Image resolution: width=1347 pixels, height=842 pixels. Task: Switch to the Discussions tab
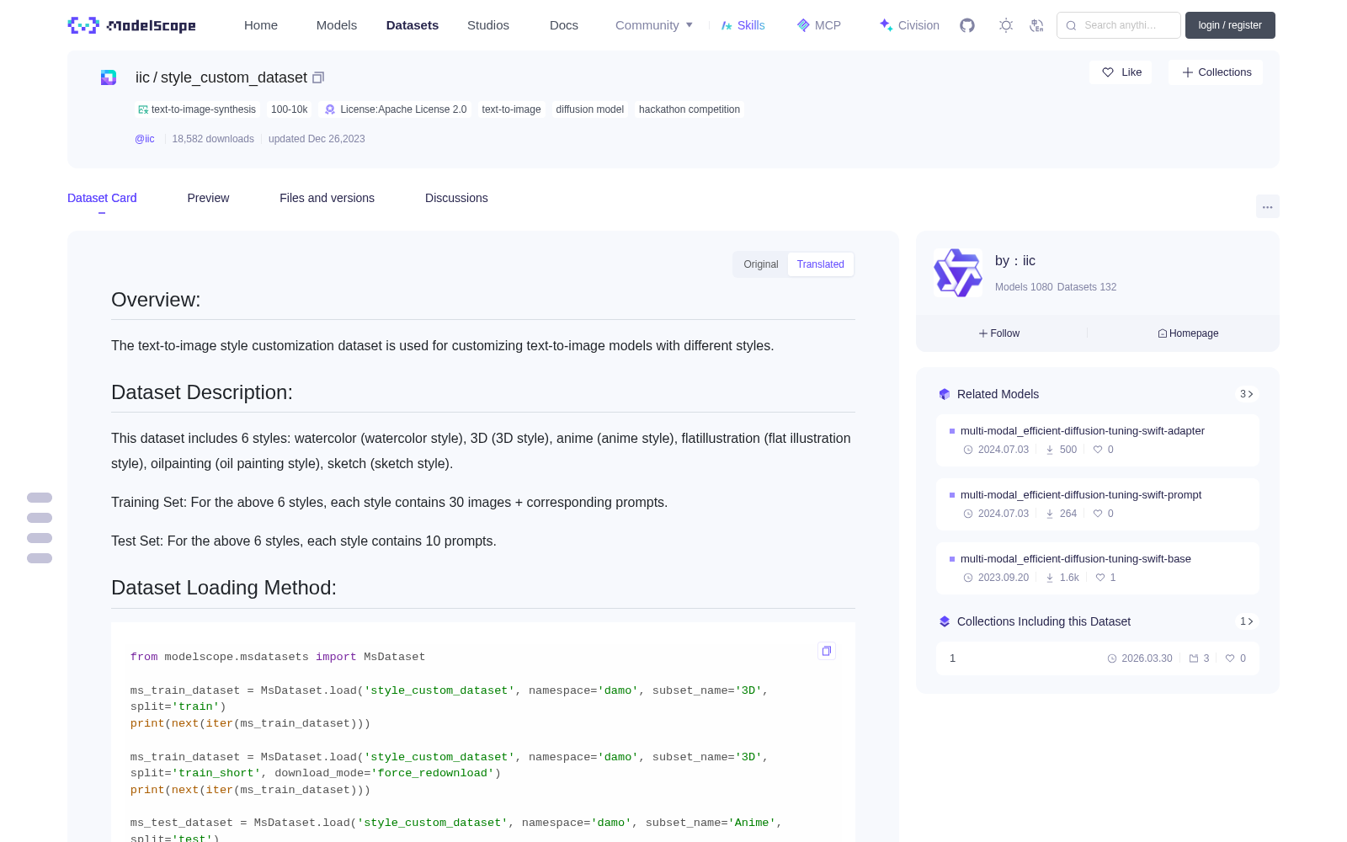(456, 198)
